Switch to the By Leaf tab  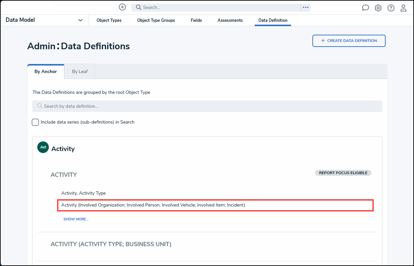tap(80, 71)
